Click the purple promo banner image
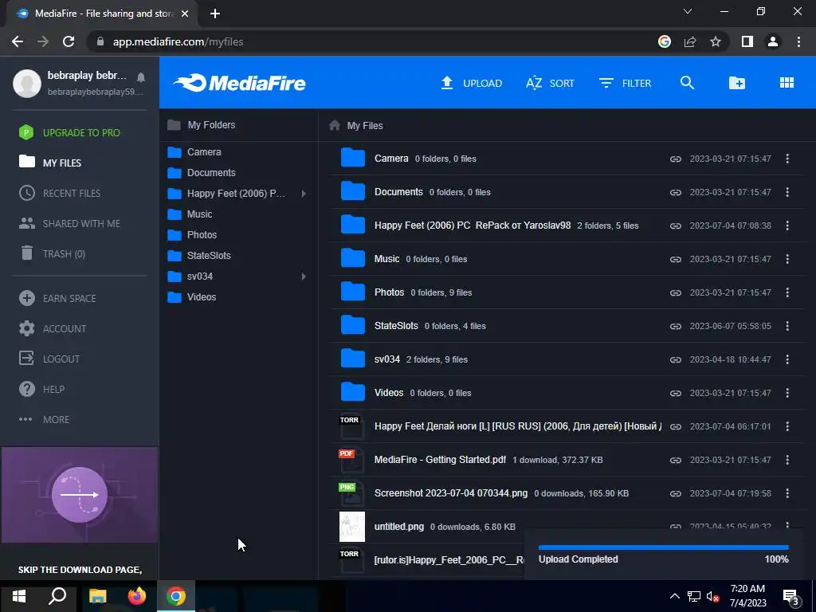The width and height of the screenshot is (816, 612). [x=80, y=495]
